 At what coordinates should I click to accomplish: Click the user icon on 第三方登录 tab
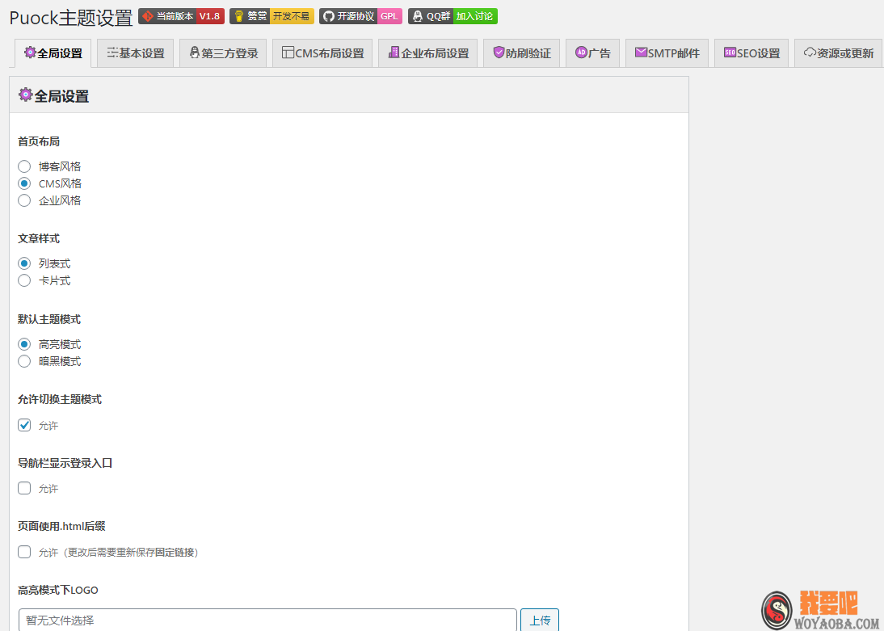[194, 53]
